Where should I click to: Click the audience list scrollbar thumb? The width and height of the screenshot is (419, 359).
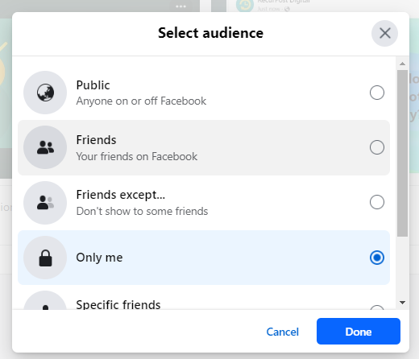(x=402, y=153)
